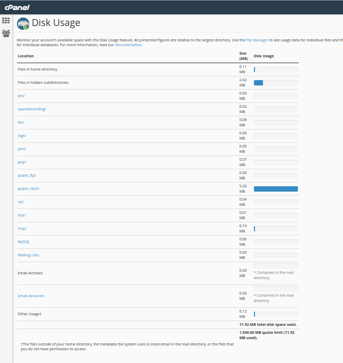Open the etc/ directory link
This screenshot has width=343, height=363.
click(x=21, y=122)
